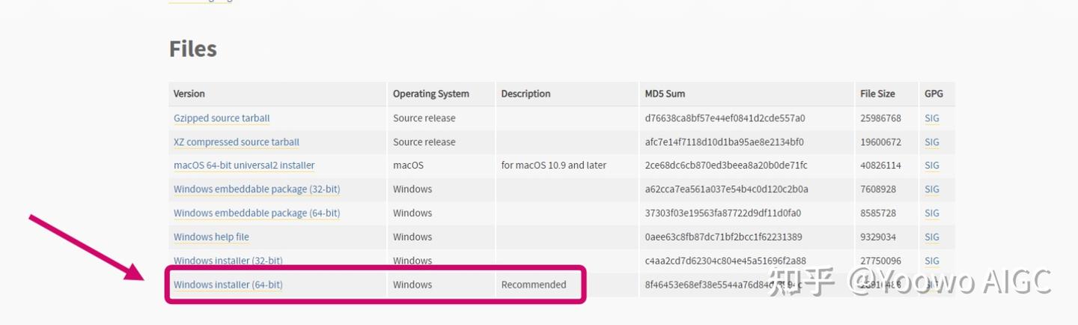The height and width of the screenshot is (325, 1078).
Task: Open Windows embeddable package (32-bit) link
Action: [x=257, y=189]
